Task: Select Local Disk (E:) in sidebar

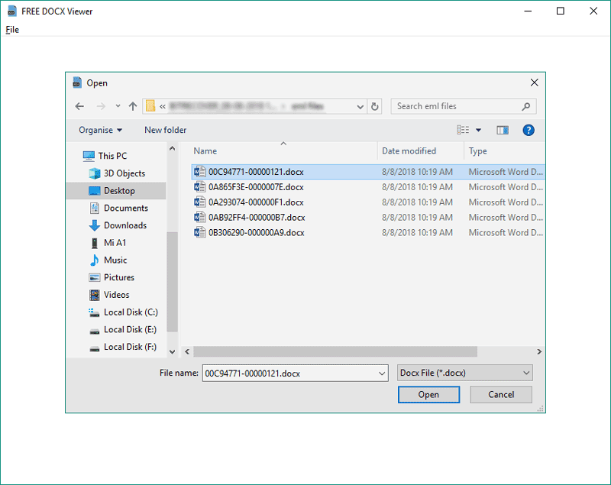Action: point(123,329)
